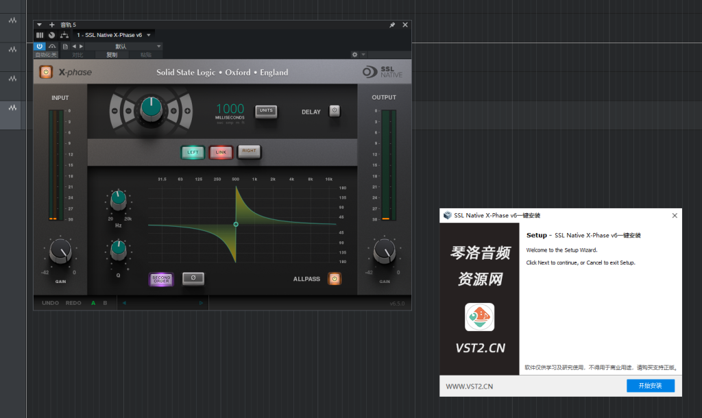Click the UNITS display button on the delay section

266,110
